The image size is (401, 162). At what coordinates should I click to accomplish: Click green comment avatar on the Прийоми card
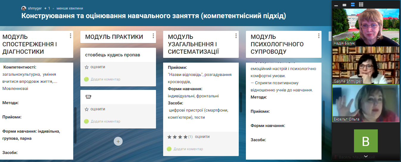[x=169, y=149]
